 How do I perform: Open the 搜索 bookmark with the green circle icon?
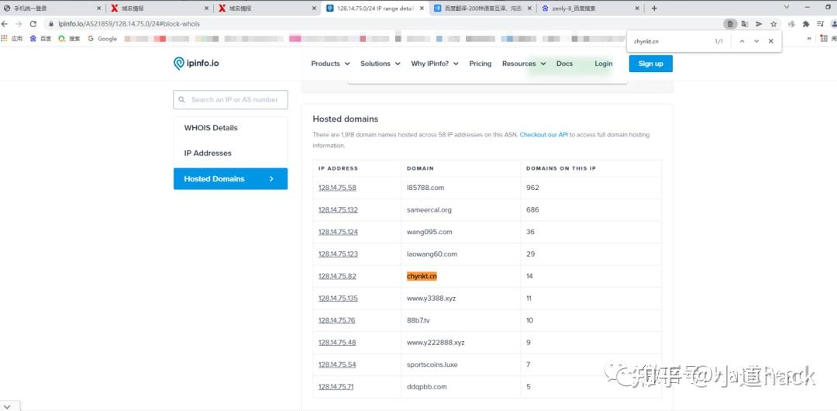coord(69,39)
